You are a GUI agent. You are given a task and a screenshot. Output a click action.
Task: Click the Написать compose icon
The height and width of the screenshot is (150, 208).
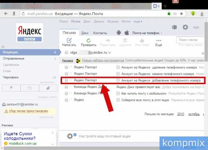click(69, 41)
